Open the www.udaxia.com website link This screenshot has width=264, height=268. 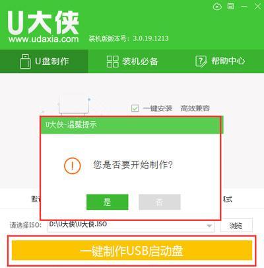pos(44,40)
